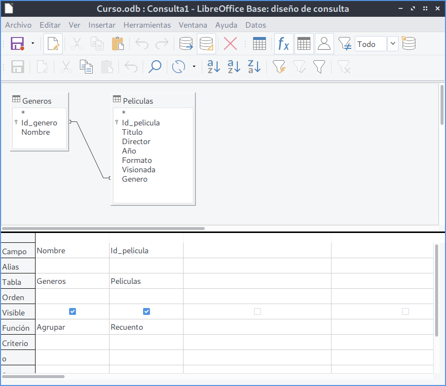The width and height of the screenshot is (446, 386).
Task: Click the query properties database icon
Action: (x=409, y=43)
